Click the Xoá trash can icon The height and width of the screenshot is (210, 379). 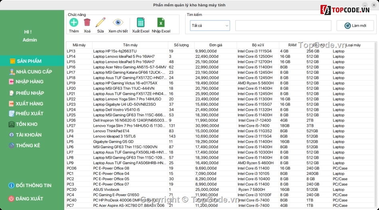pos(87,22)
